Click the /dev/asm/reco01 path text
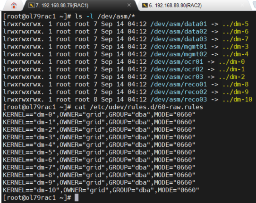 (x=179, y=85)
